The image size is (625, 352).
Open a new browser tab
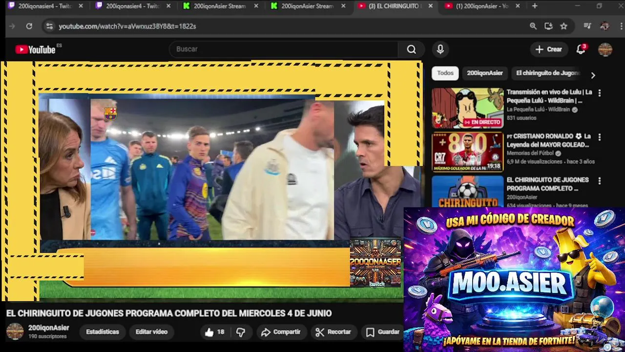(535, 6)
